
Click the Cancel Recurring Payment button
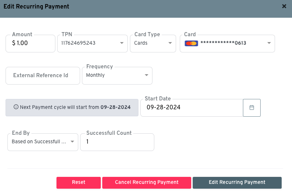click(x=147, y=182)
